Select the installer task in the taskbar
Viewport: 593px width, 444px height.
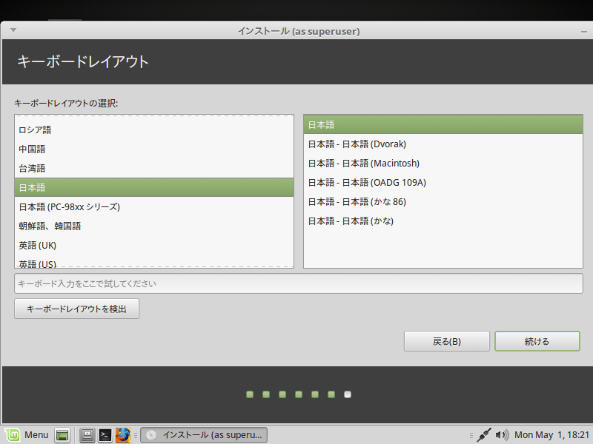(x=204, y=435)
